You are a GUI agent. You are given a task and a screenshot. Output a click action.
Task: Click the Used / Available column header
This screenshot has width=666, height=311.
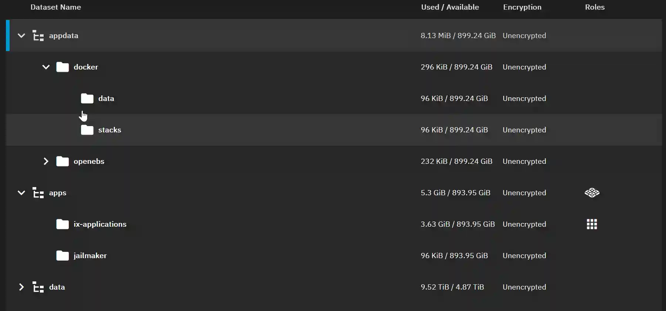point(450,7)
